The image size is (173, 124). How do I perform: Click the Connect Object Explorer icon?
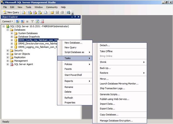pyautogui.click(x=17, y=21)
